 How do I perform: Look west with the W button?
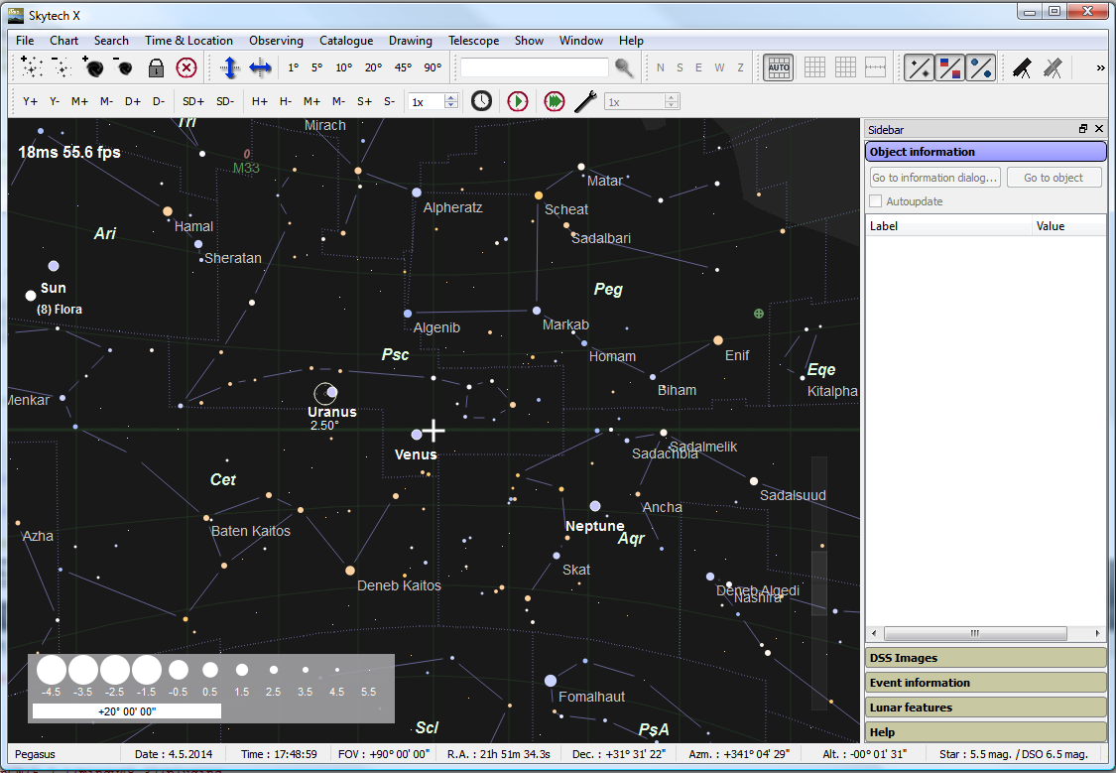(719, 67)
